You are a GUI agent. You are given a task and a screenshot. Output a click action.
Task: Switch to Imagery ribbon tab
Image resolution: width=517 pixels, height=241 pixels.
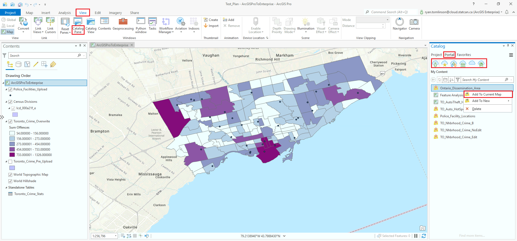tap(115, 13)
